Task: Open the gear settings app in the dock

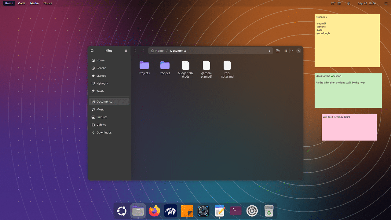Action: (x=252, y=211)
